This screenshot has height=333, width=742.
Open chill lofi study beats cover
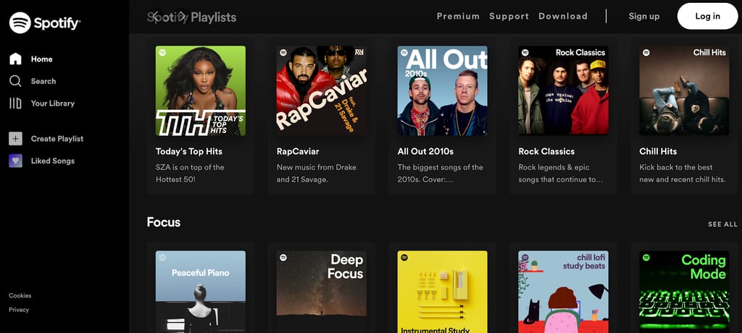click(x=563, y=292)
